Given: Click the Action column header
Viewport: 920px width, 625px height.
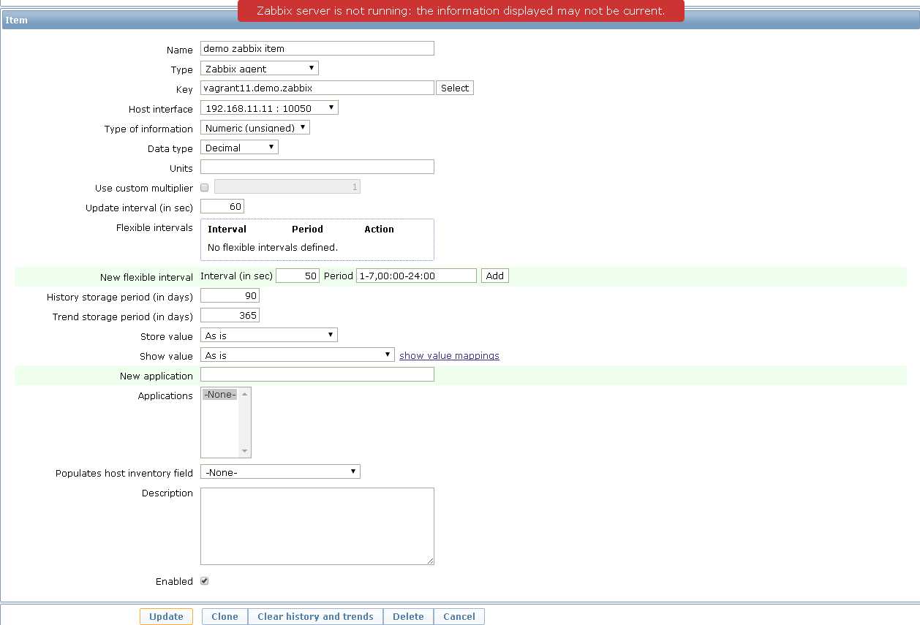Looking at the screenshot, I should pos(379,229).
